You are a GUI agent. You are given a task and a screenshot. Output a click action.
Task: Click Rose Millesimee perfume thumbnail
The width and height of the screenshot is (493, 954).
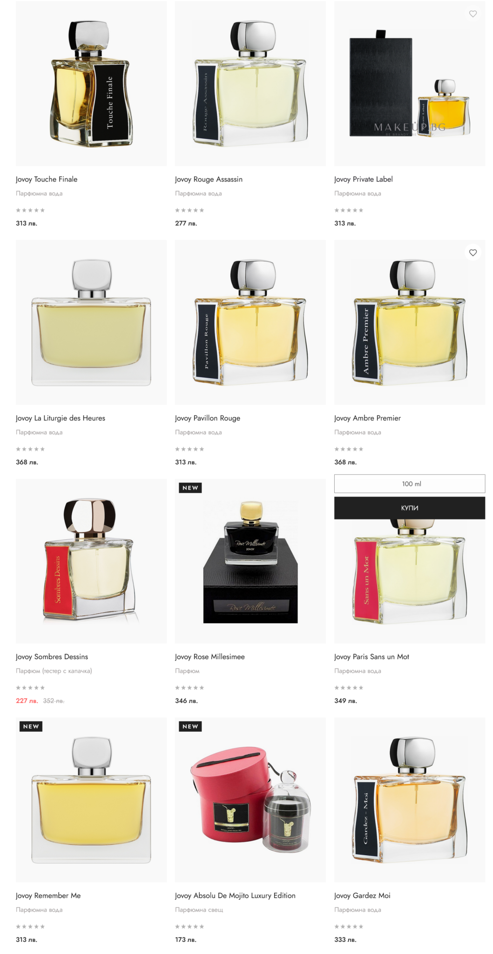tap(250, 561)
